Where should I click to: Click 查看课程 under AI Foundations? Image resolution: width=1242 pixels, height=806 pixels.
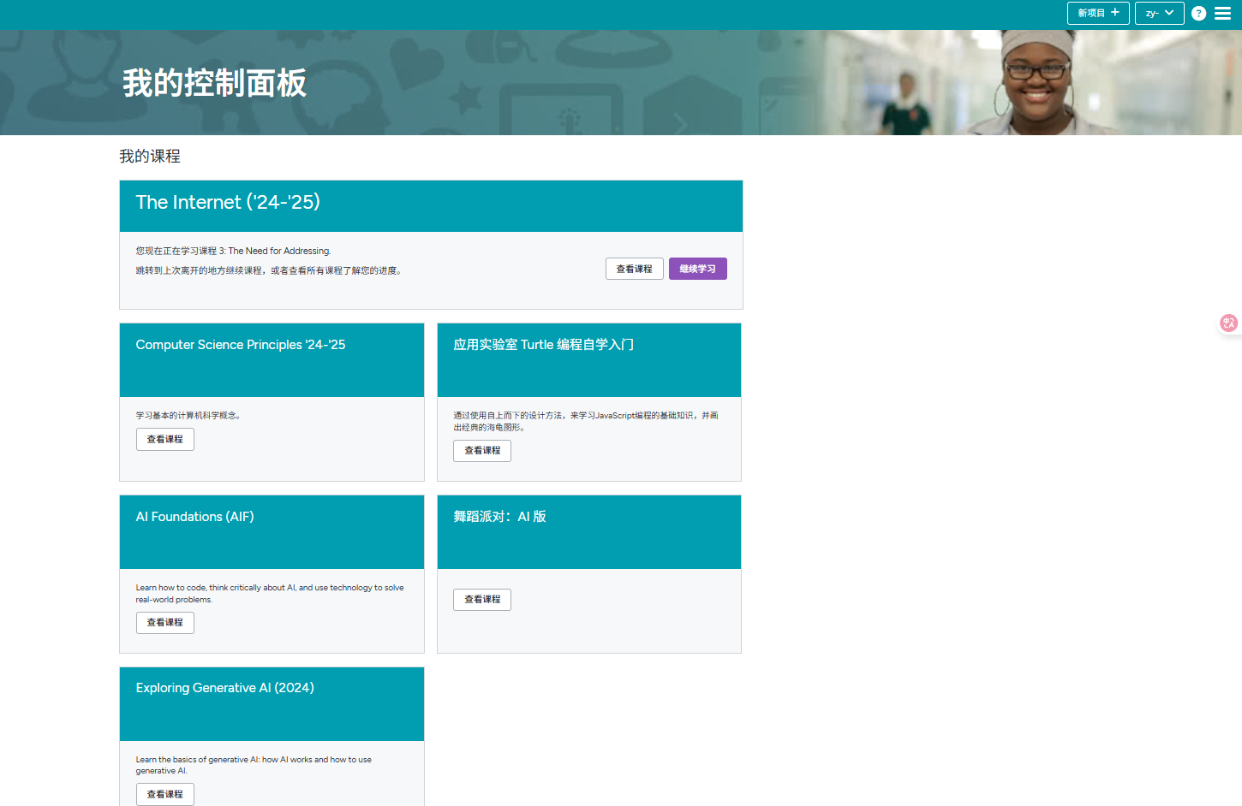(x=165, y=623)
